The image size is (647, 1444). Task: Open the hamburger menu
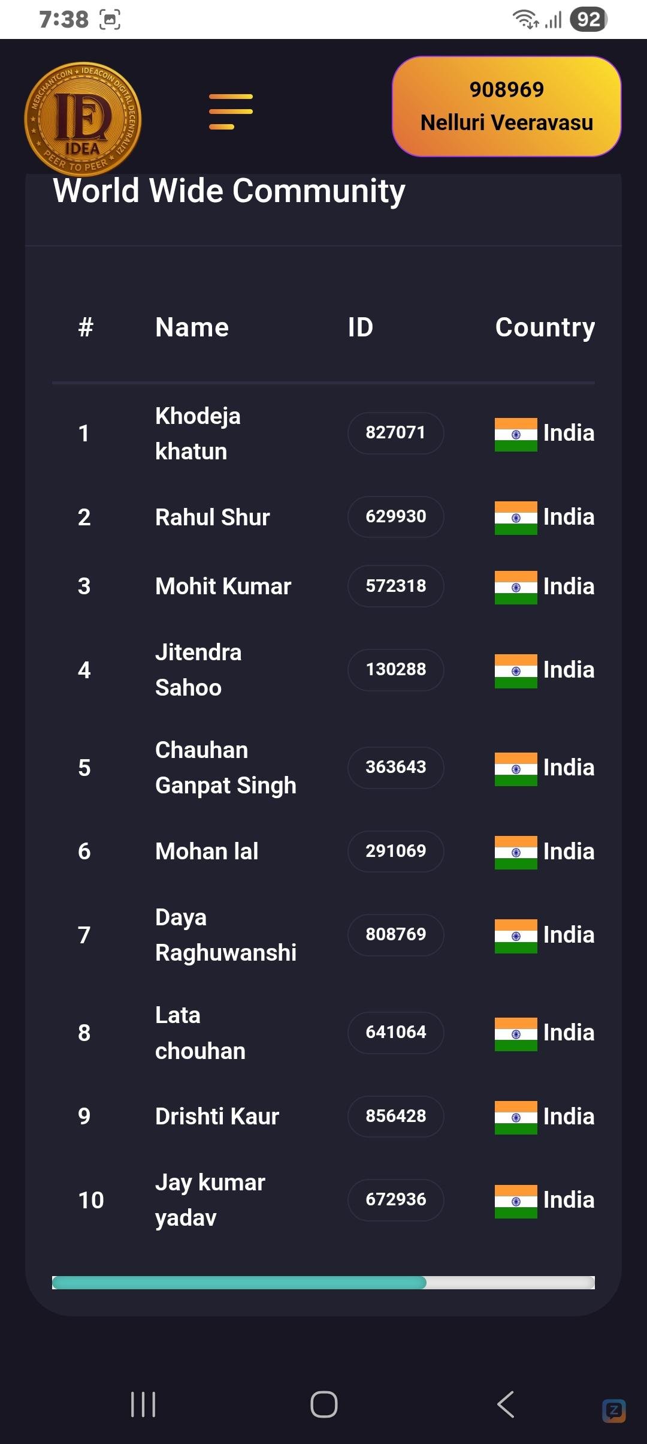click(x=231, y=112)
